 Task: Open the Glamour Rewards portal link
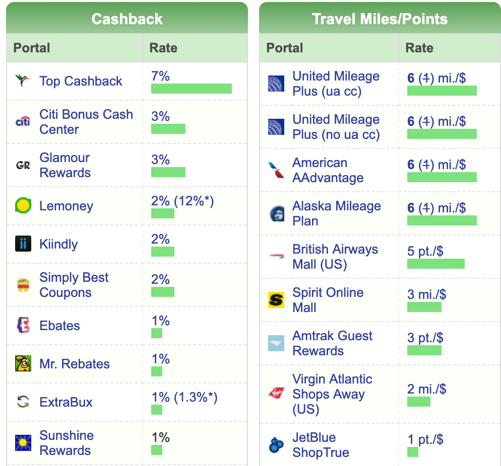coord(65,165)
